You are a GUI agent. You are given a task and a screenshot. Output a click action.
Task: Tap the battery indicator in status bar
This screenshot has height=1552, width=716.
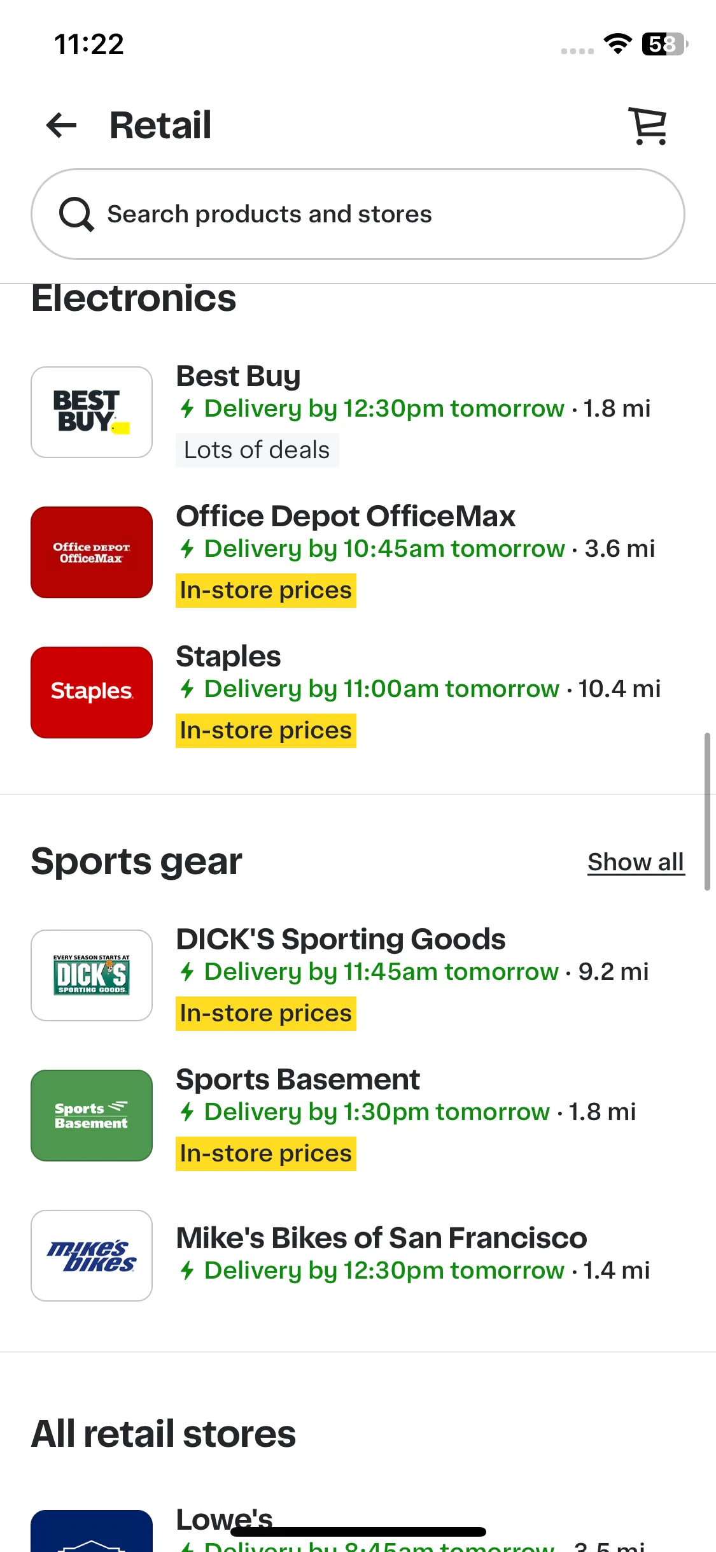(x=665, y=44)
